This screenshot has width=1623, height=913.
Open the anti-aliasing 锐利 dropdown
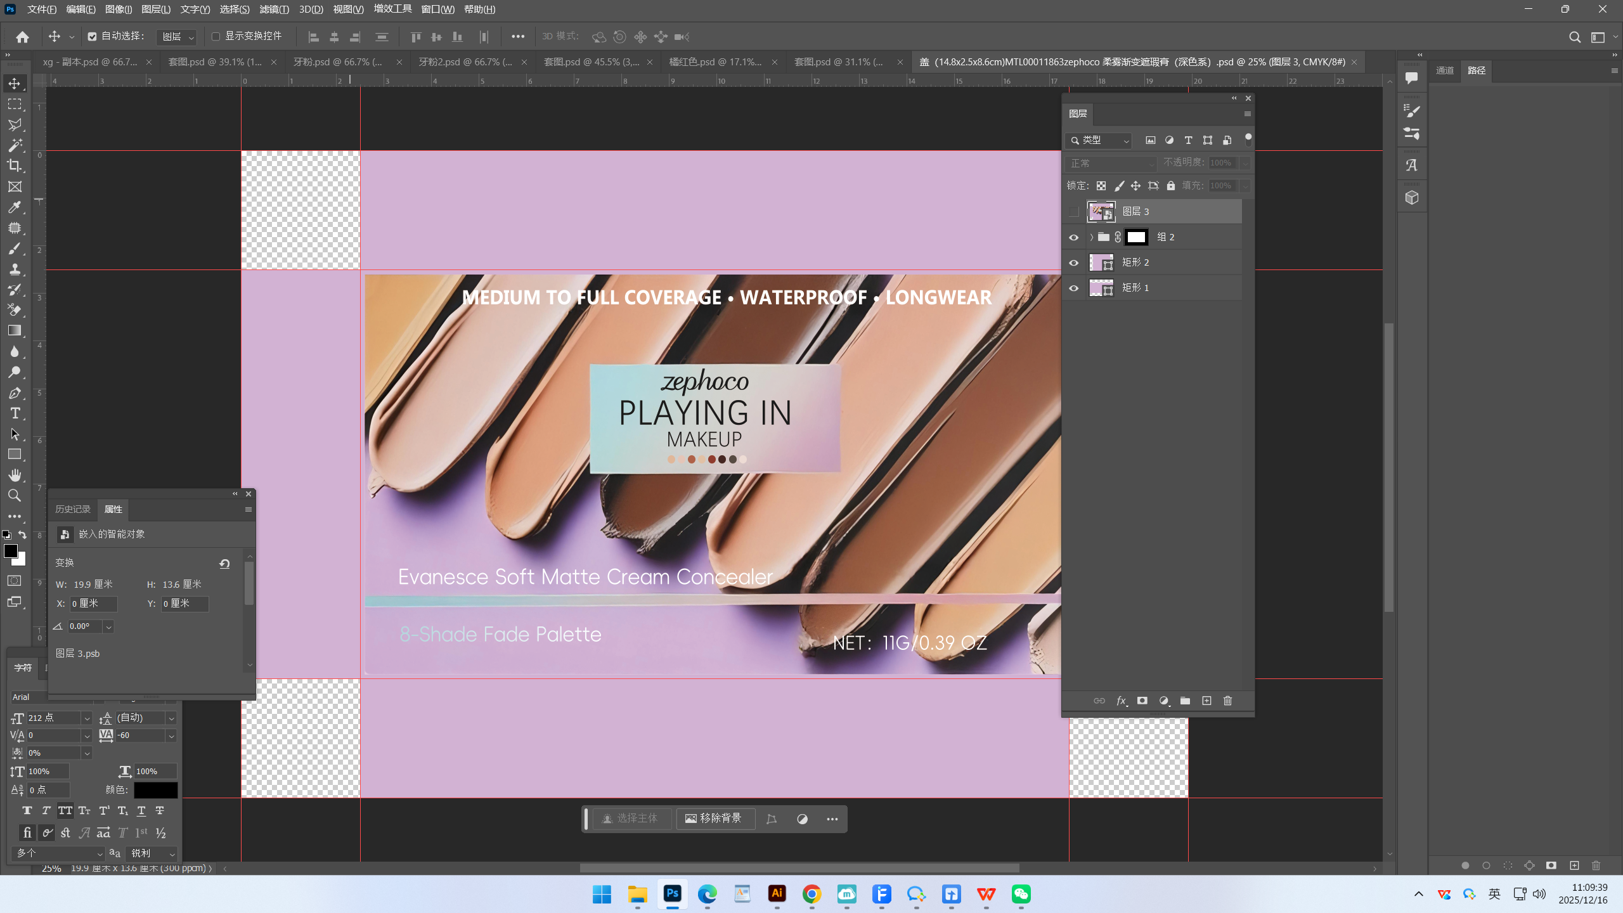click(153, 853)
